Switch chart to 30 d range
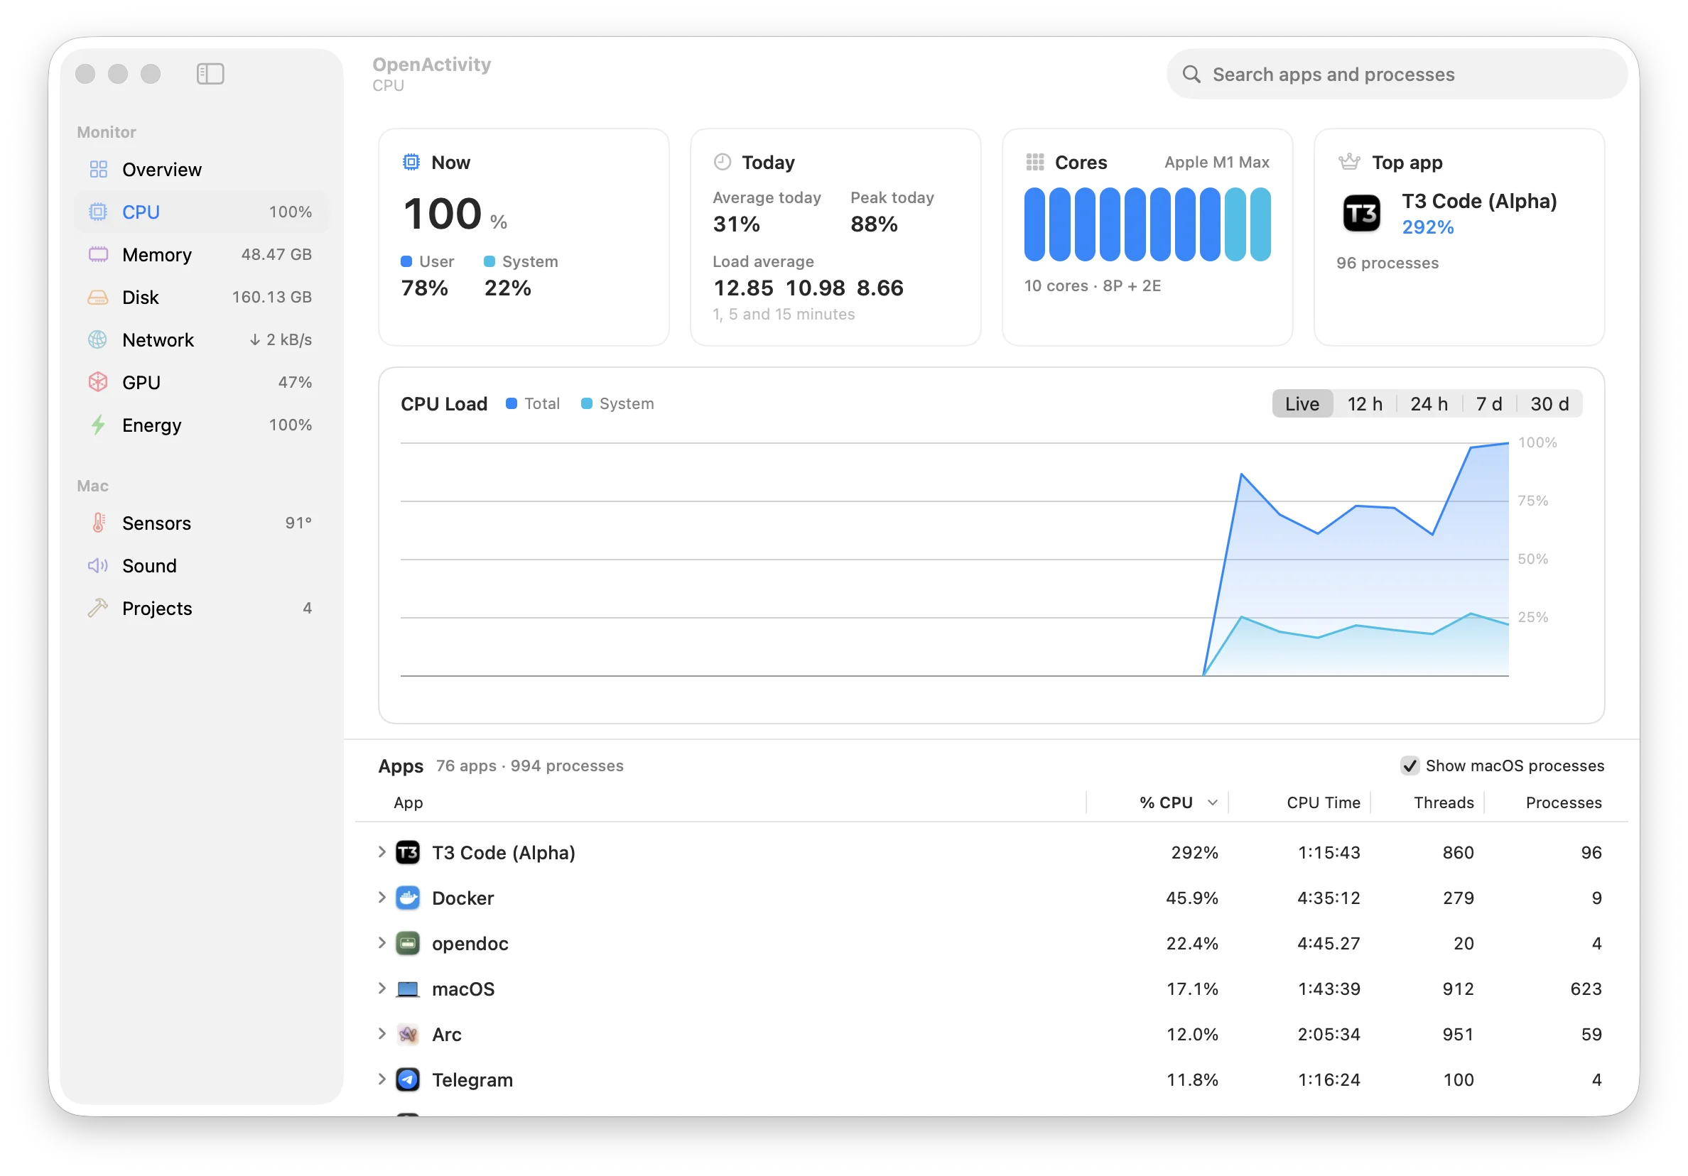1688x1176 pixels. 1549,404
